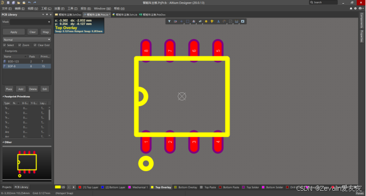Choose the rectangle selection tool
366x196 pixels.
188,21
